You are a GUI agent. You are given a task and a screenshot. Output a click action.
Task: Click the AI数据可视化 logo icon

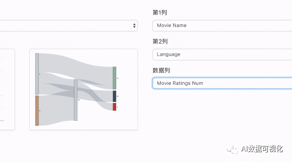(x=232, y=150)
